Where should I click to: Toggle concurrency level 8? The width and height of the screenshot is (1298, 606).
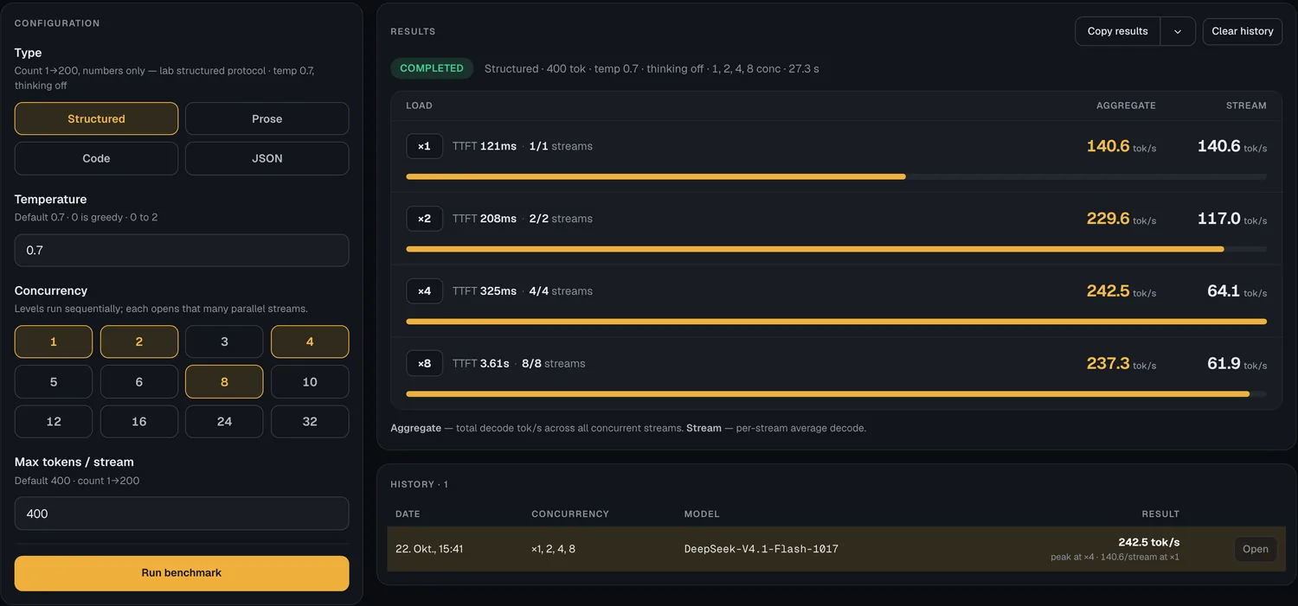(x=224, y=381)
